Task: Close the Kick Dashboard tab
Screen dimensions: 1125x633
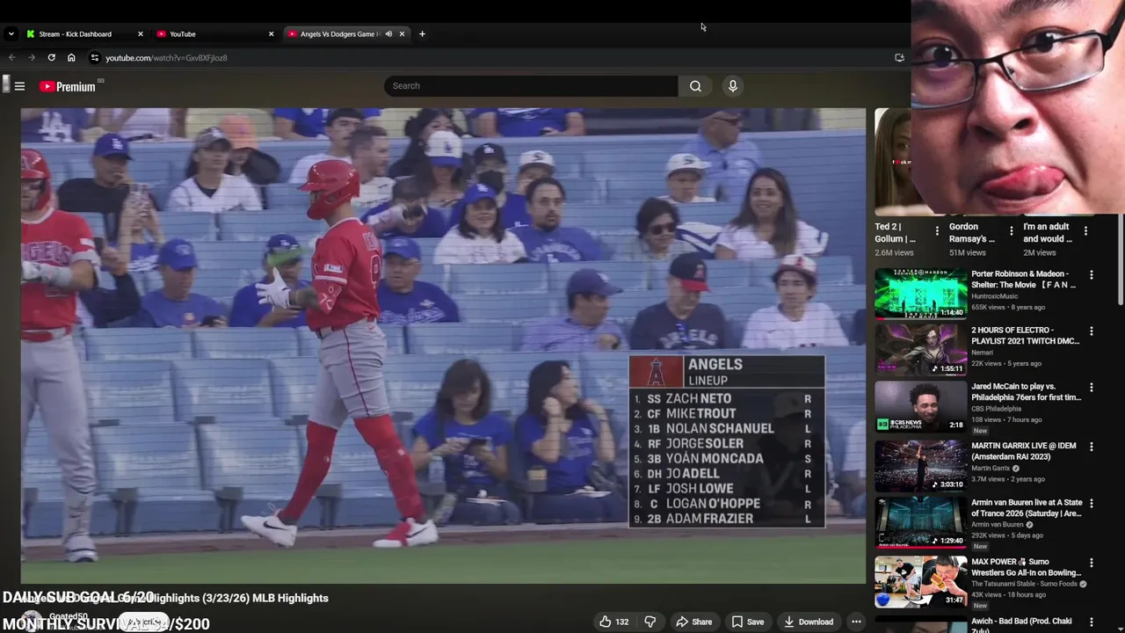Action: click(141, 34)
